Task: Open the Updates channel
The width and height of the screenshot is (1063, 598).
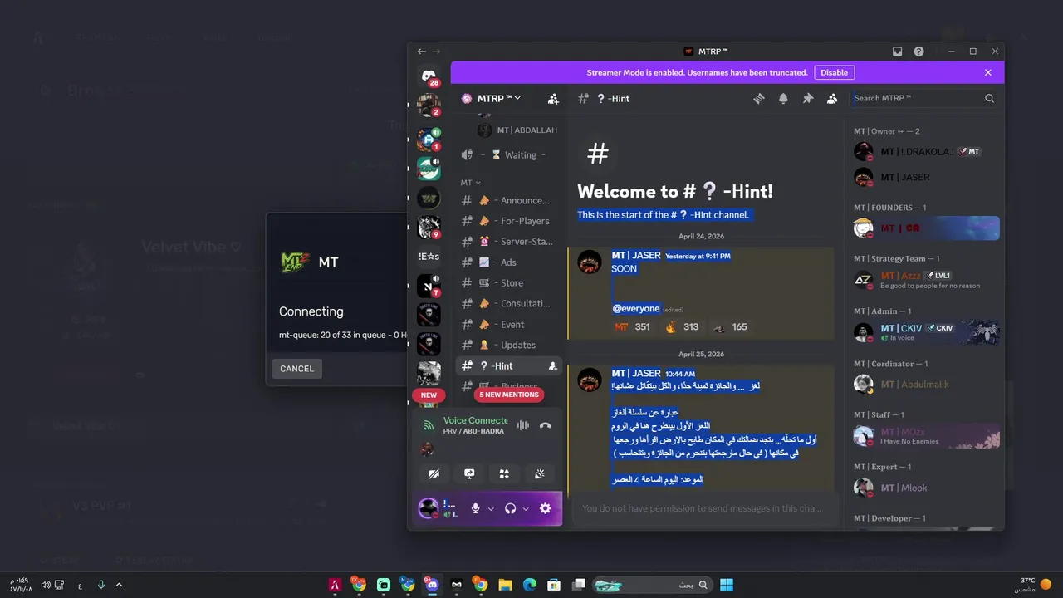Action: pyautogui.click(x=509, y=346)
